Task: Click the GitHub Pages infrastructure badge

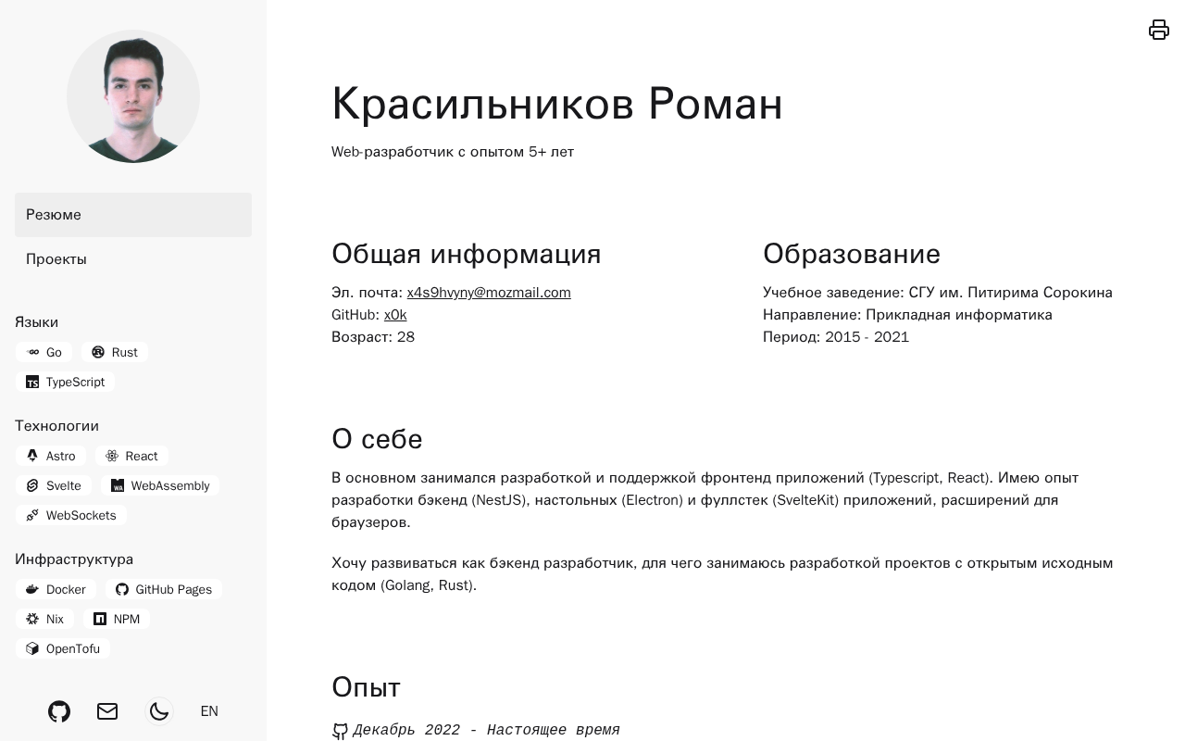Action: [164, 589]
